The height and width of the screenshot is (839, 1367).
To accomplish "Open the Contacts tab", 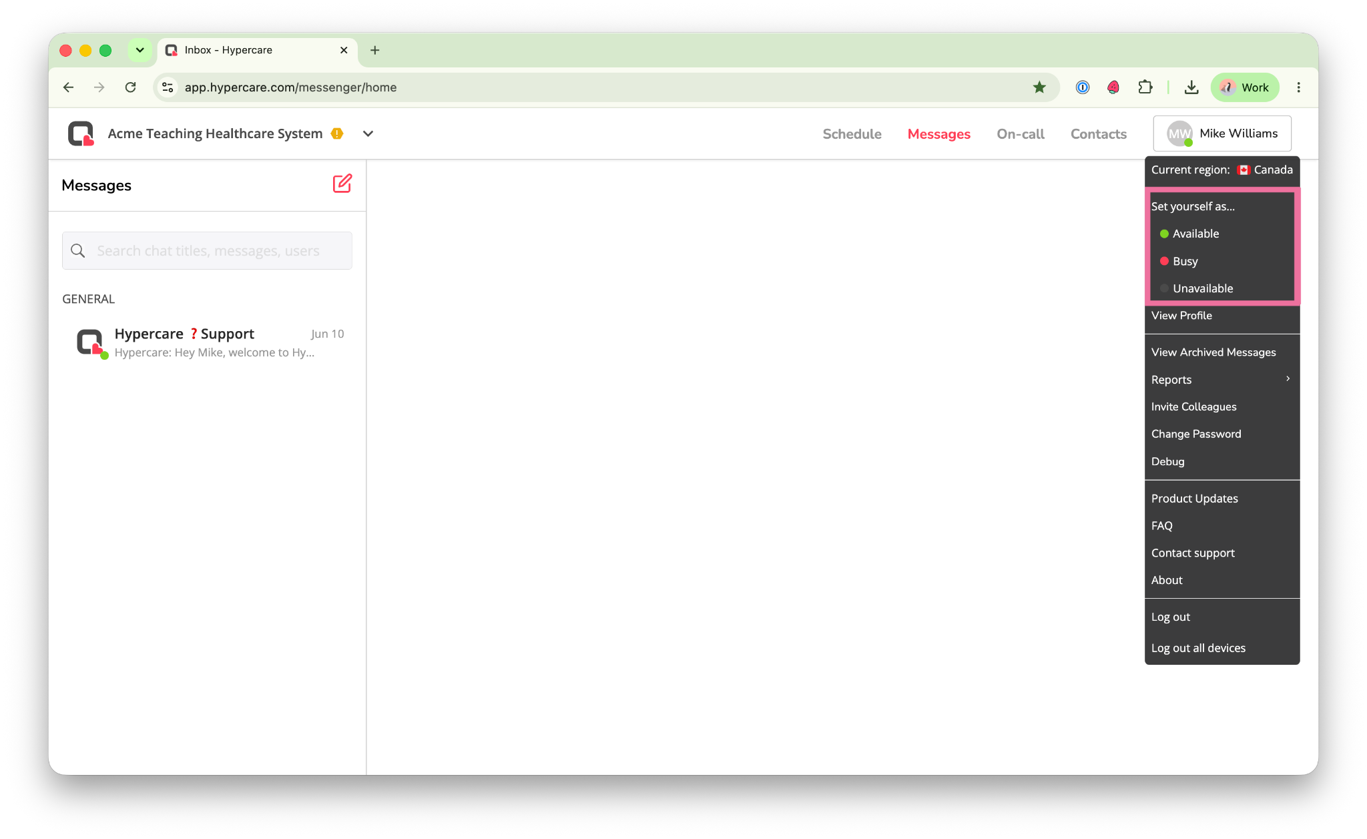I will click(x=1098, y=134).
